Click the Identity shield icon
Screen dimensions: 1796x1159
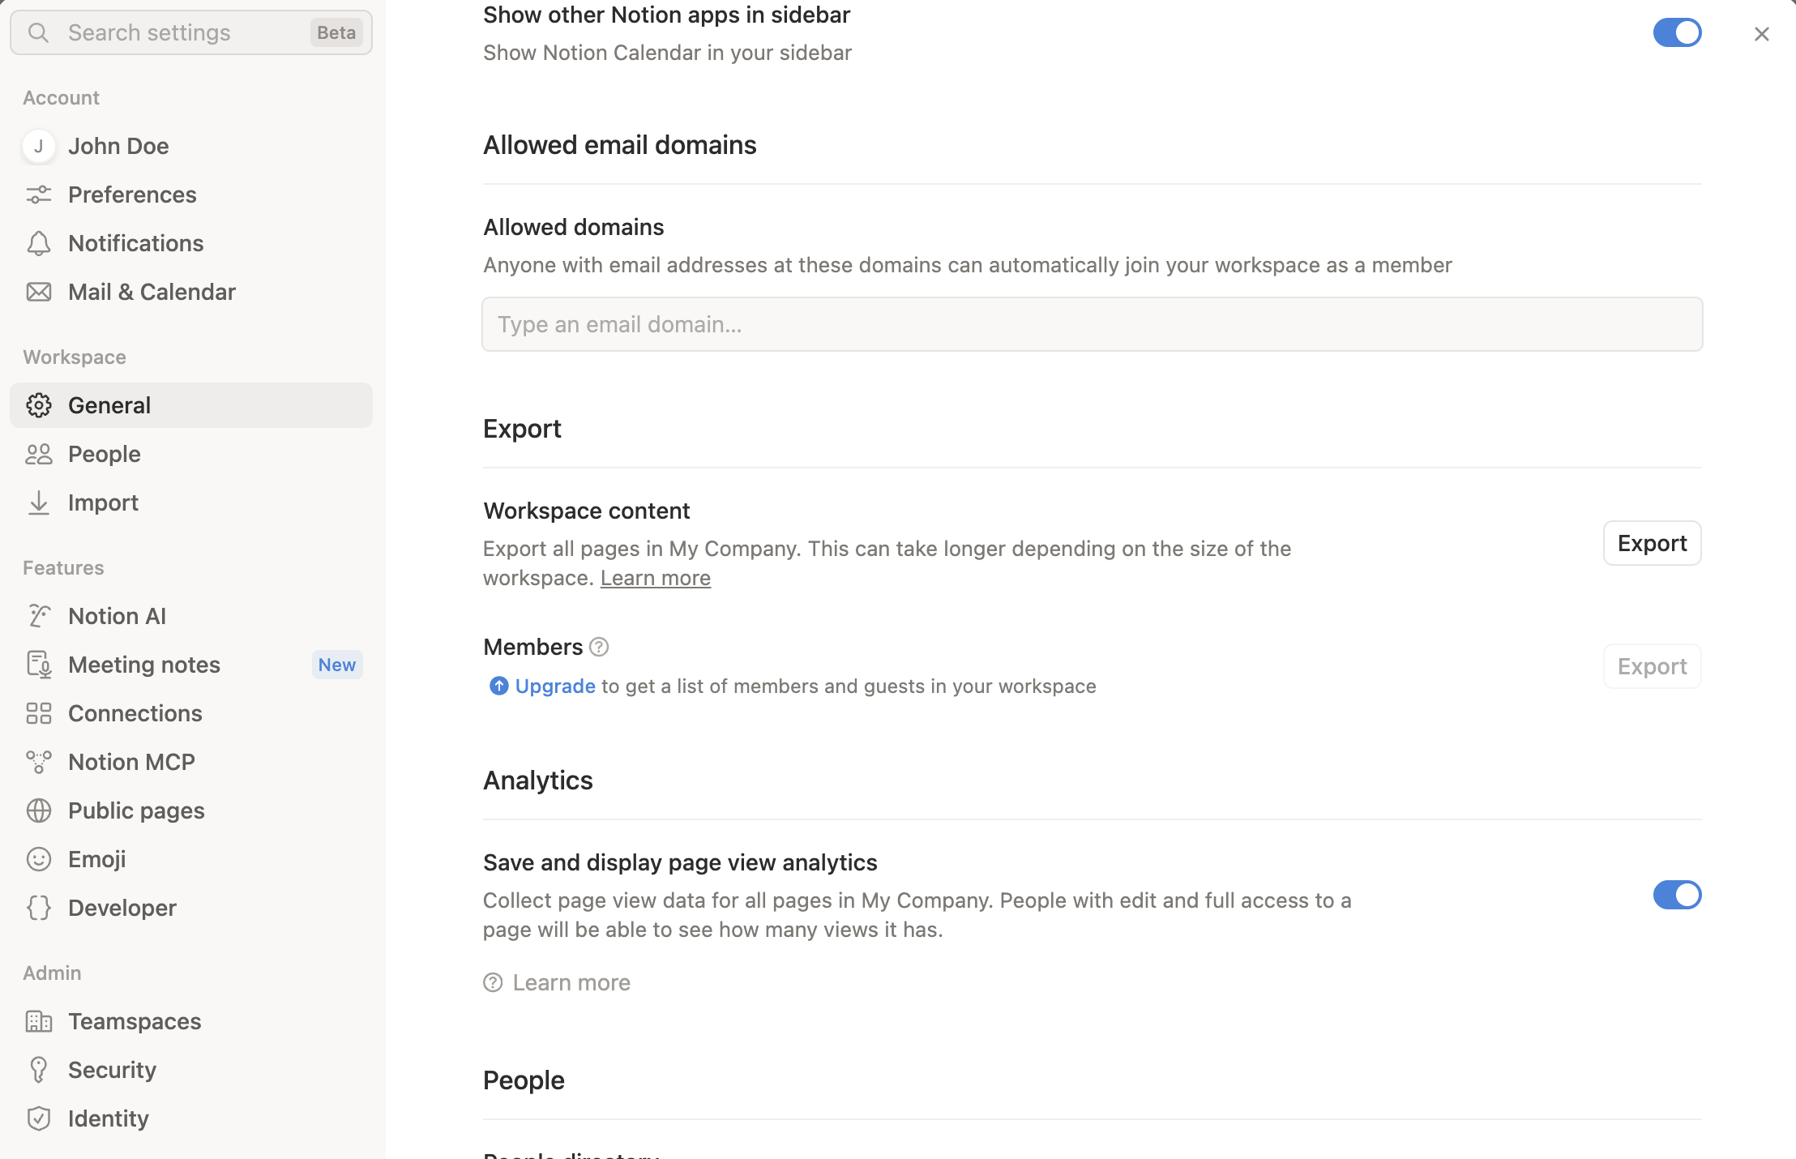click(x=39, y=1118)
